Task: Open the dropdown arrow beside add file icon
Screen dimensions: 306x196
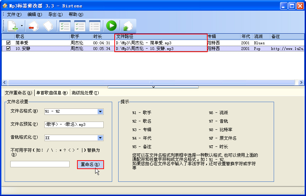Action: pos(22,26)
